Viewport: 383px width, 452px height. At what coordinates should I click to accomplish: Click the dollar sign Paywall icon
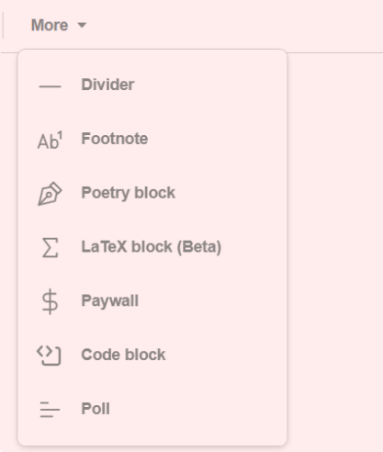(50, 301)
